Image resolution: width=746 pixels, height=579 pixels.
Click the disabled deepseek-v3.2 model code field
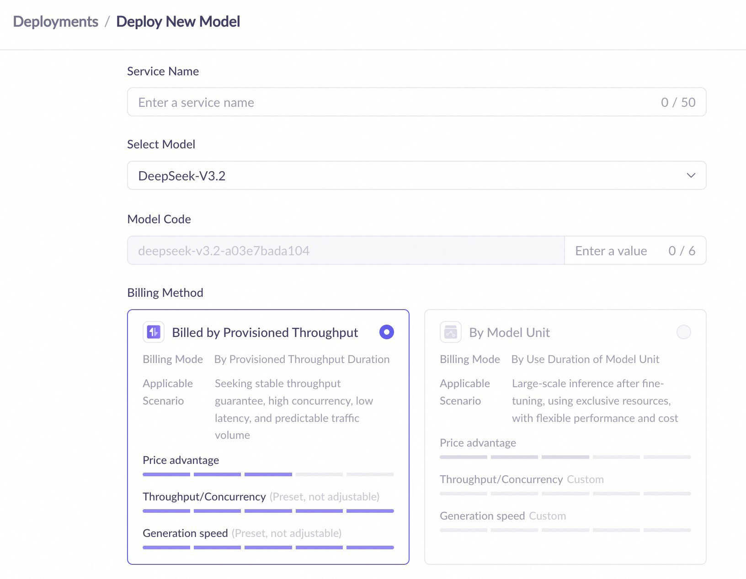346,250
